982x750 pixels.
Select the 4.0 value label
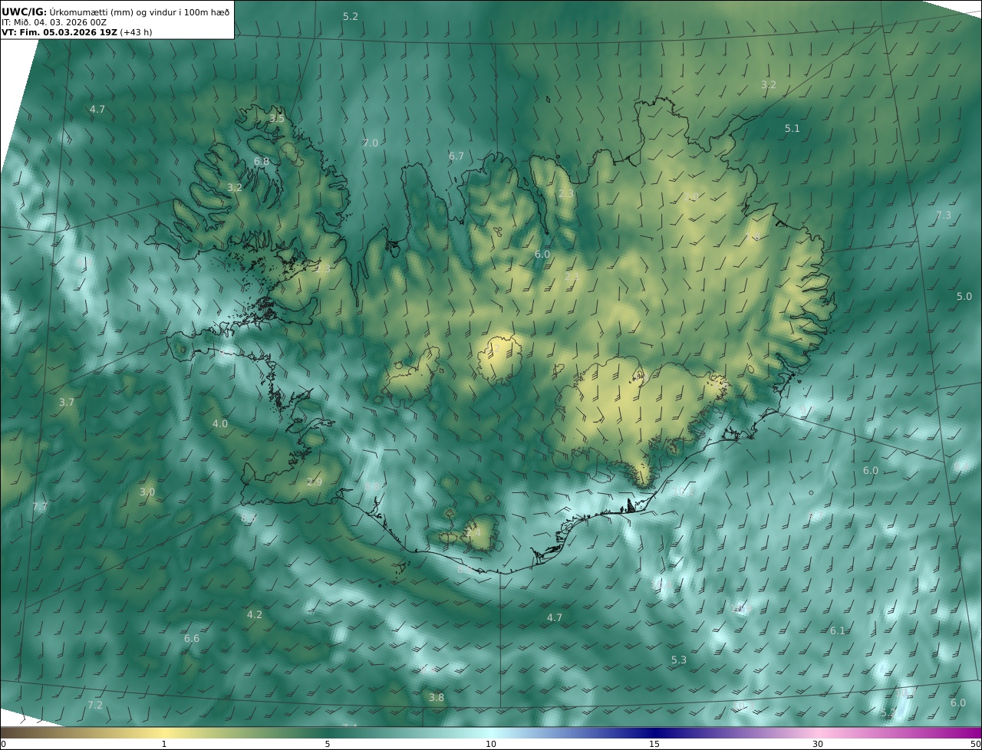(x=220, y=423)
